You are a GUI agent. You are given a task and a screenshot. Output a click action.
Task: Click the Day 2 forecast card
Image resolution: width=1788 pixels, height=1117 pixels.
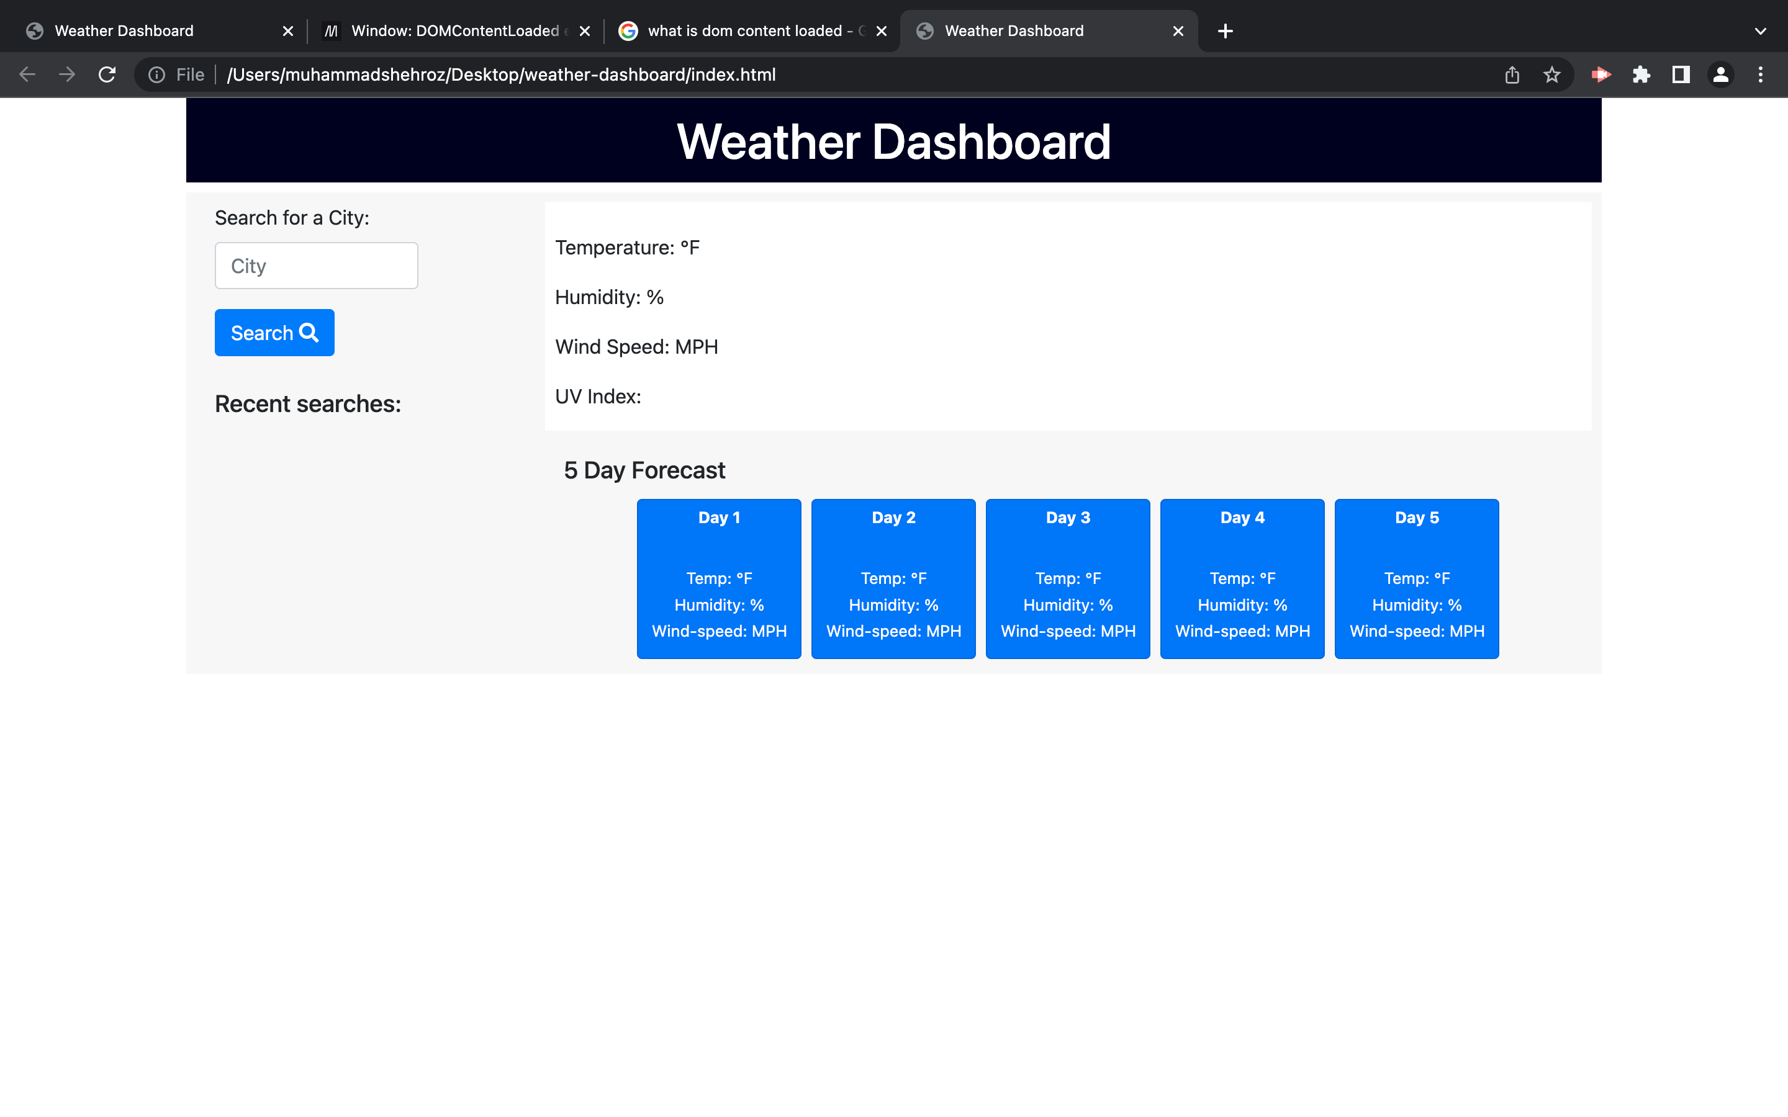(x=893, y=578)
